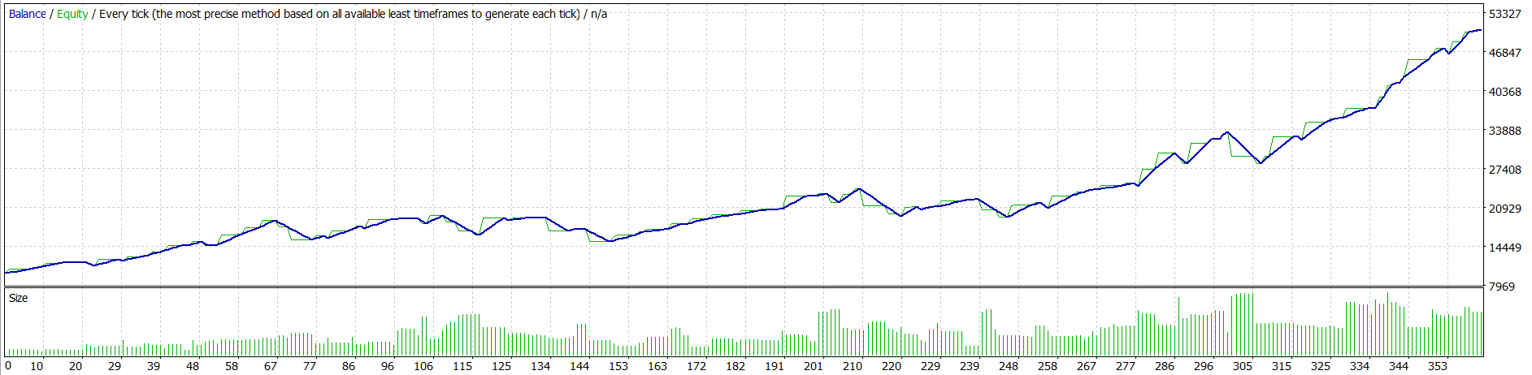Click x-axis label 191
1532x375 pixels.
tap(775, 366)
